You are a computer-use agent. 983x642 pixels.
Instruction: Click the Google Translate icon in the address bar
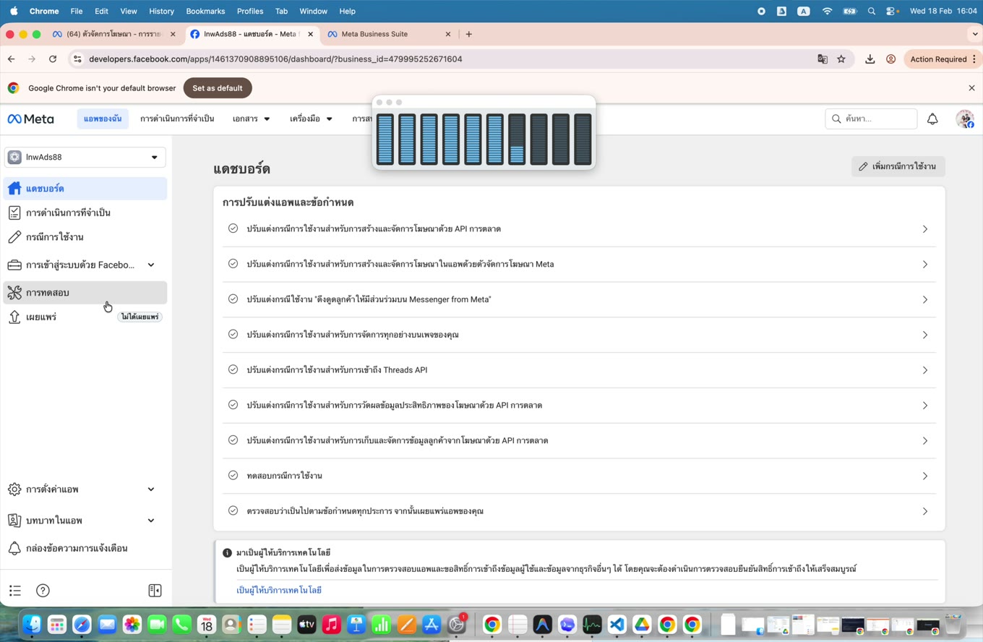pos(823,59)
